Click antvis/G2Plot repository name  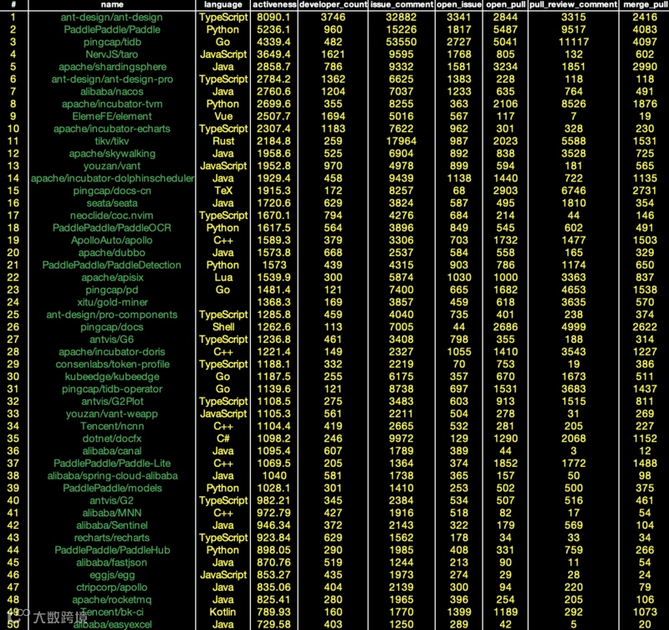[x=112, y=402]
